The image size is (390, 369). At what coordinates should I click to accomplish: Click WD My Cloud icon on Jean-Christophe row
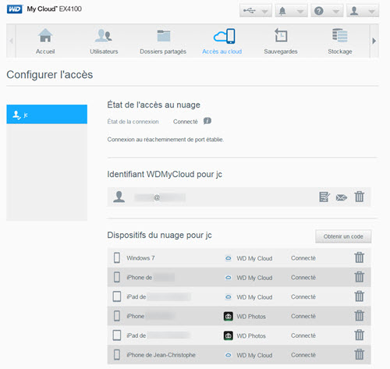(228, 355)
